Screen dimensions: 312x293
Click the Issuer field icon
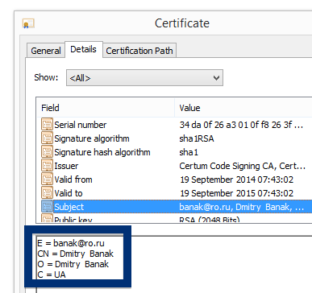tap(47, 166)
